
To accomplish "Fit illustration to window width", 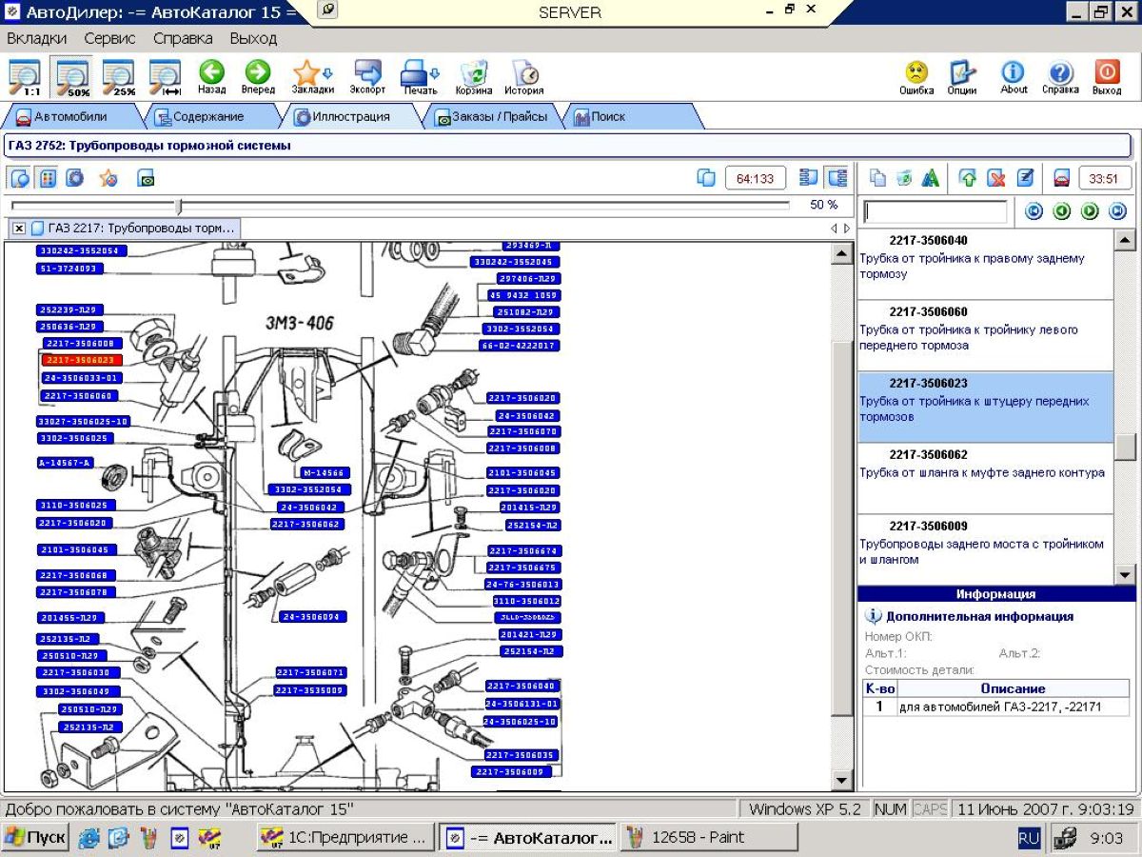I will click(x=166, y=77).
